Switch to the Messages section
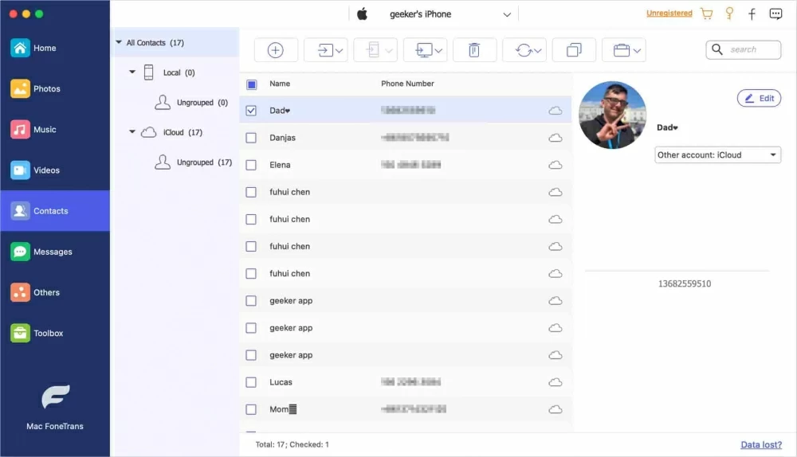The image size is (797, 457). (53, 252)
